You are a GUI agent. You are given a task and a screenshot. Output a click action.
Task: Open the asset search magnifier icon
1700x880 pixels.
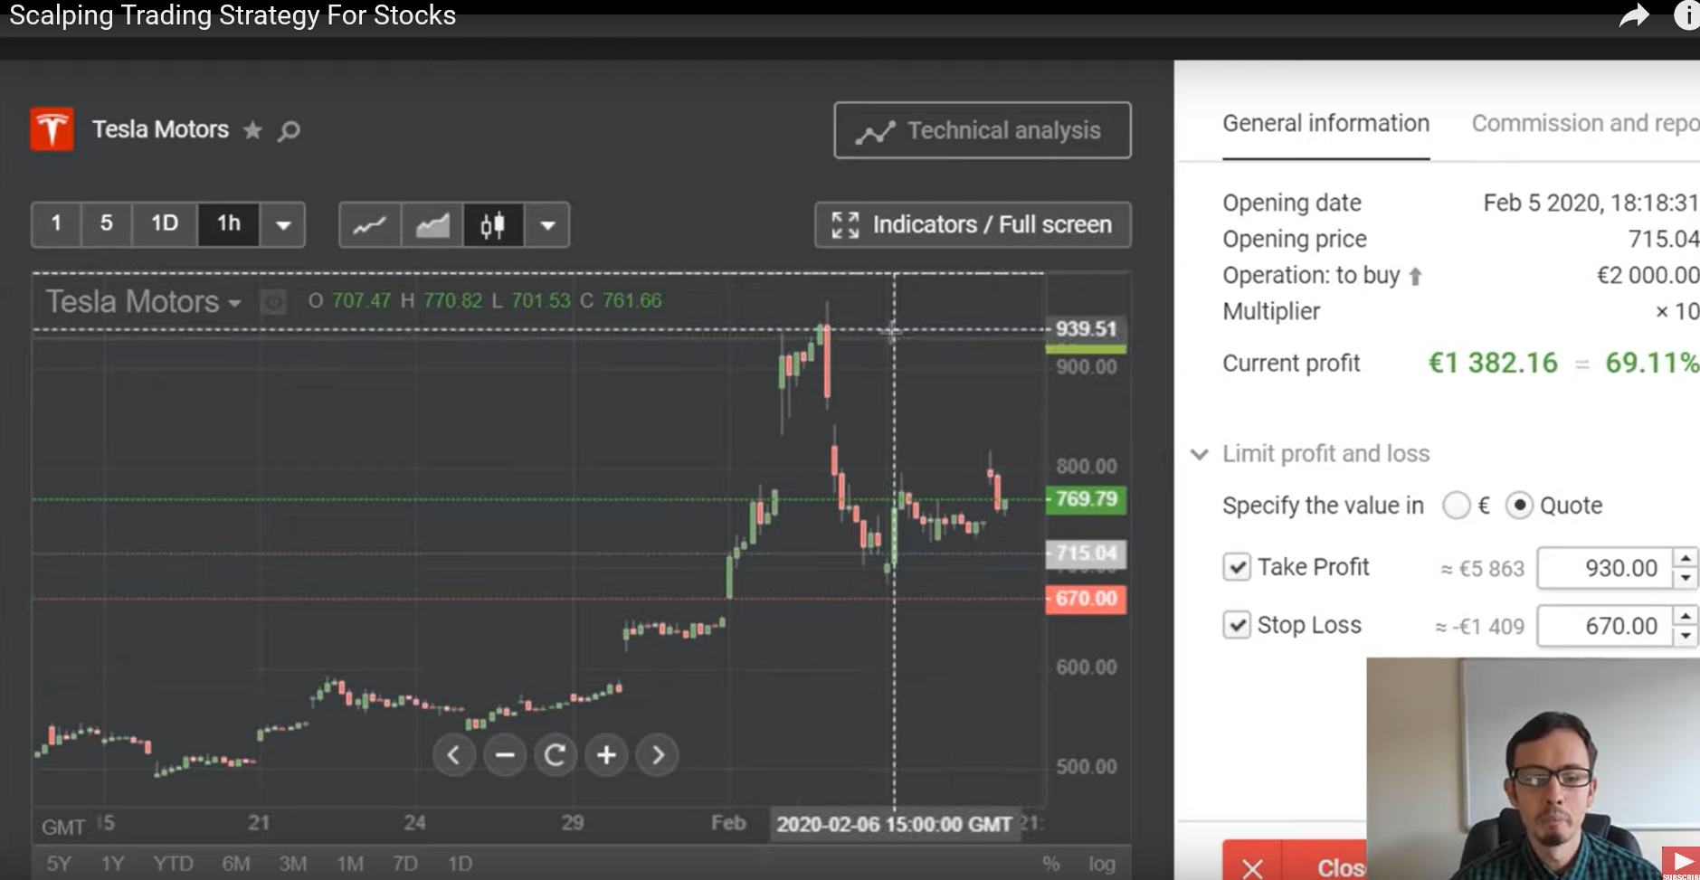[289, 131]
